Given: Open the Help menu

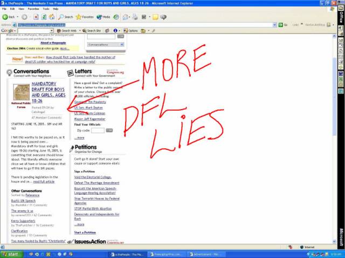Looking at the screenshot, I should [56, 9].
